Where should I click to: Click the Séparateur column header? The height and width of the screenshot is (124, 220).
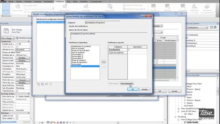click(x=137, y=47)
